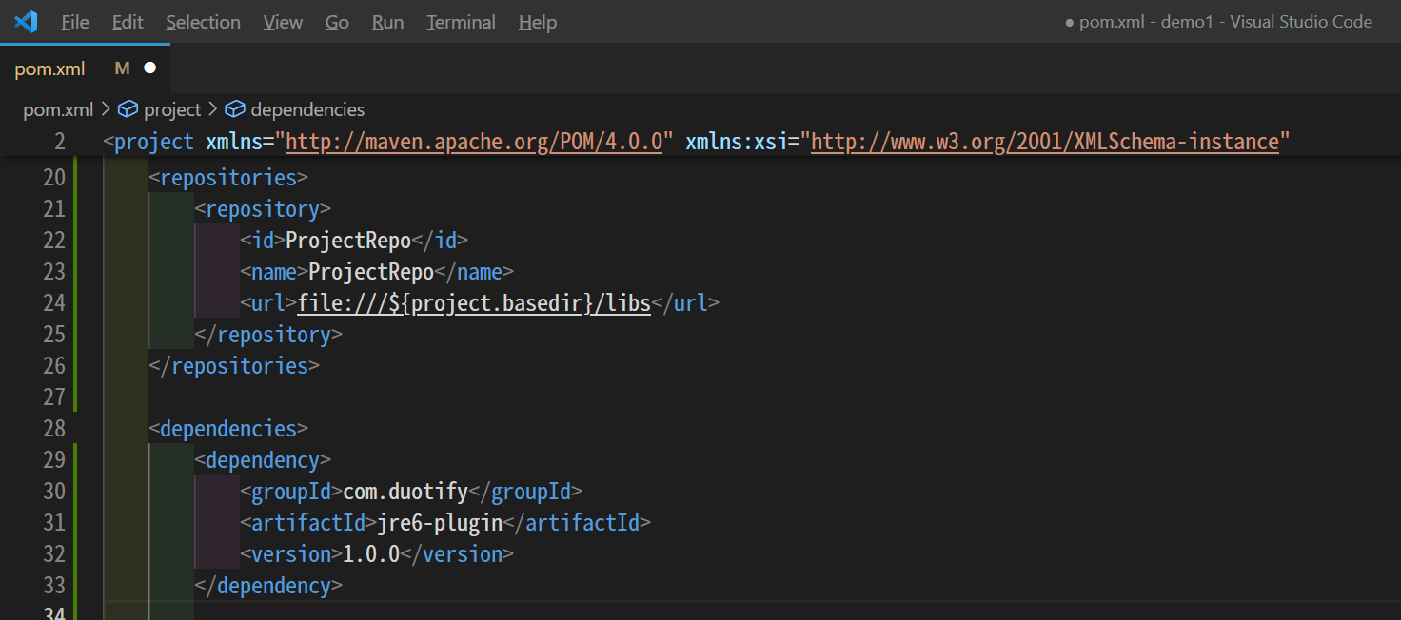This screenshot has height=620, width=1401.
Task: Open the Help menu
Action: coord(538,22)
